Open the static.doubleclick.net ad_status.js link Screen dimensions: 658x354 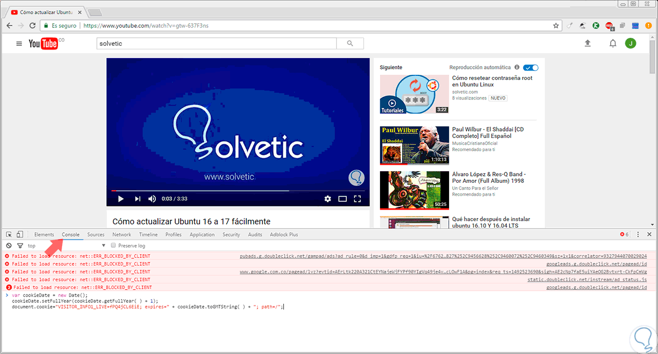(x=587, y=280)
